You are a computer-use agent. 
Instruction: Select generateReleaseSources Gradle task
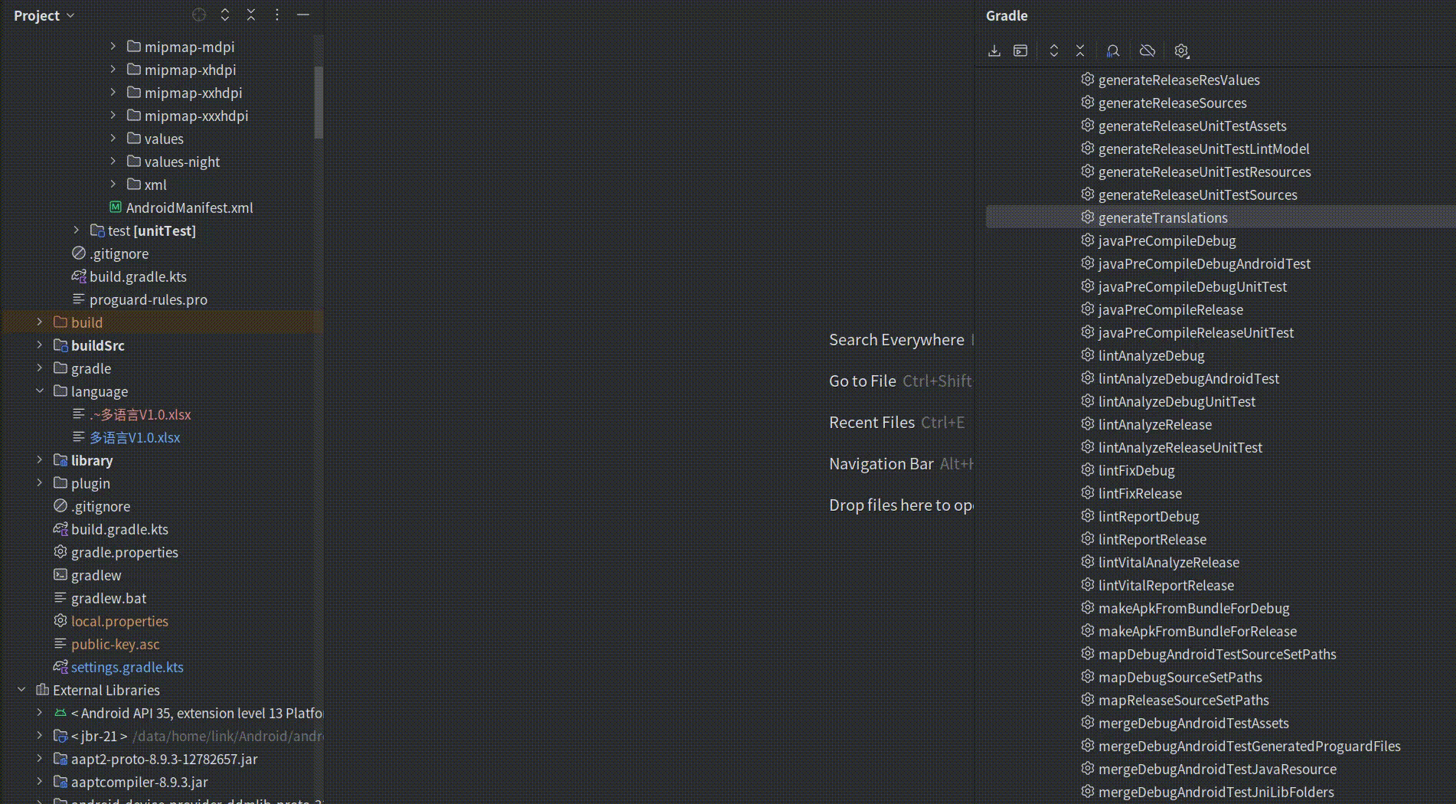click(1173, 103)
